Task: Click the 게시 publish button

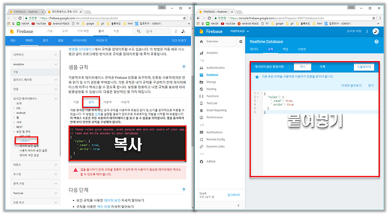Action: pyautogui.click(x=303, y=66)
